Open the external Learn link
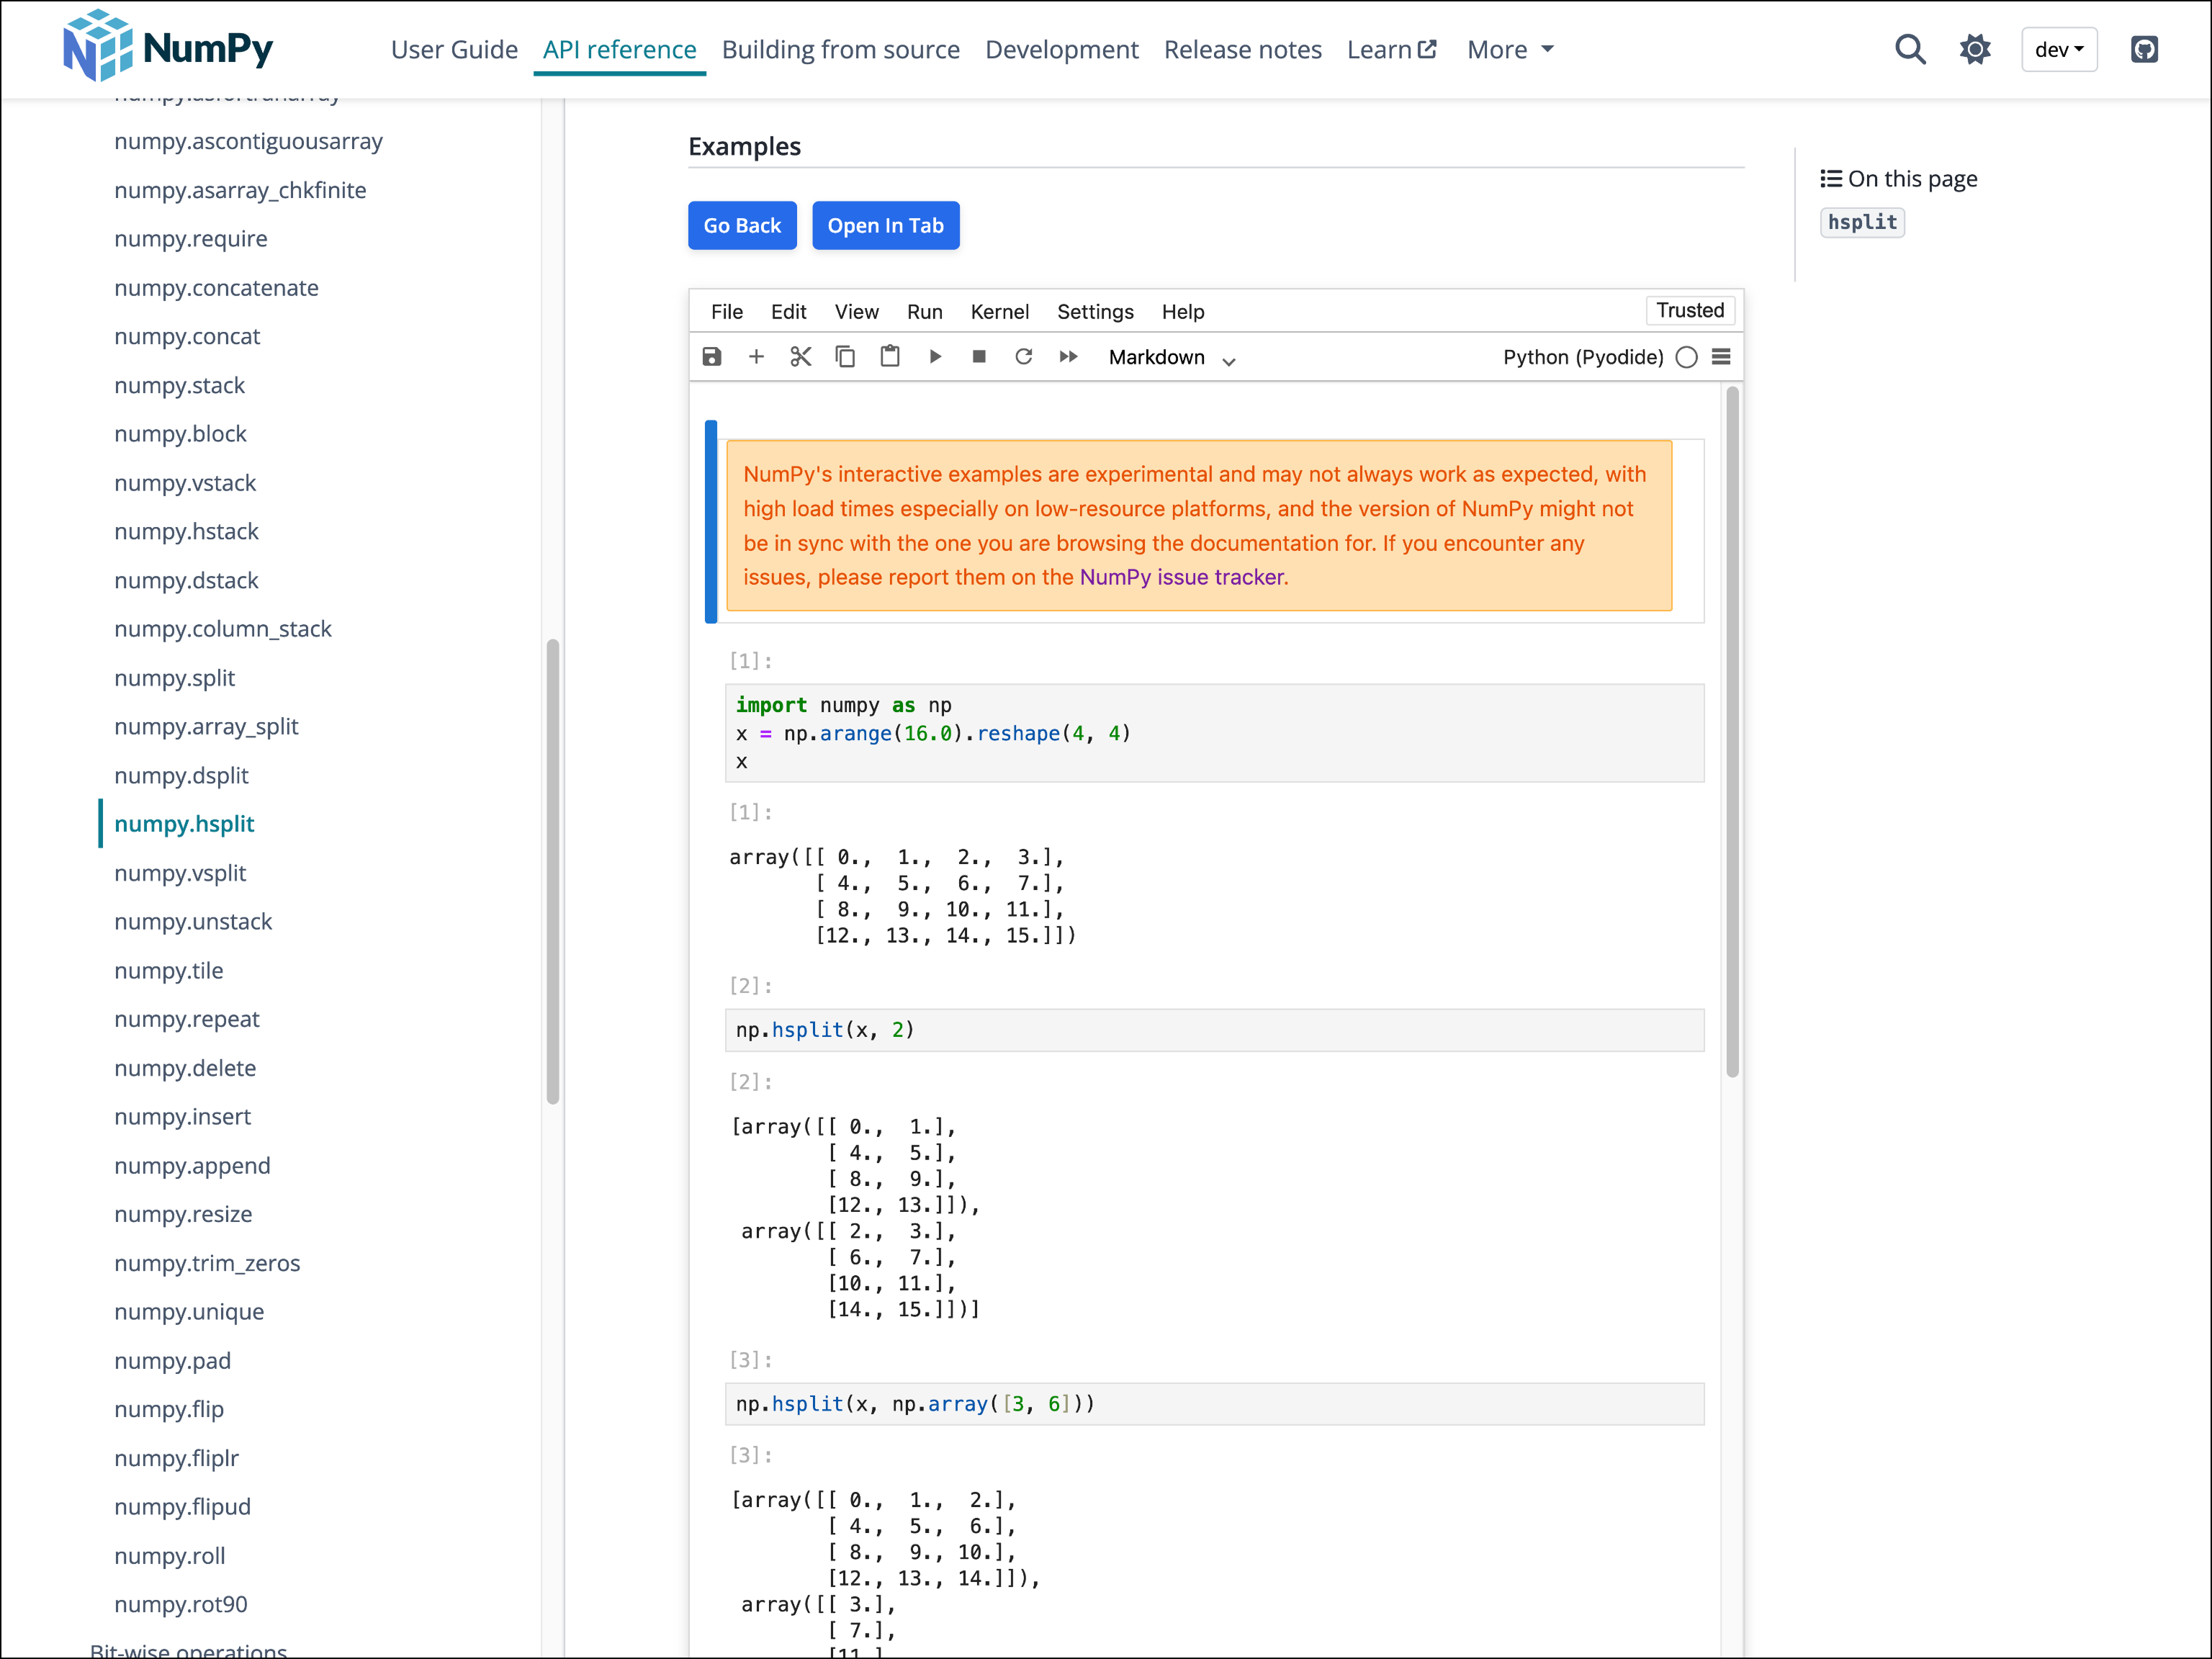2212x1659 pixels. (1391, 49)
